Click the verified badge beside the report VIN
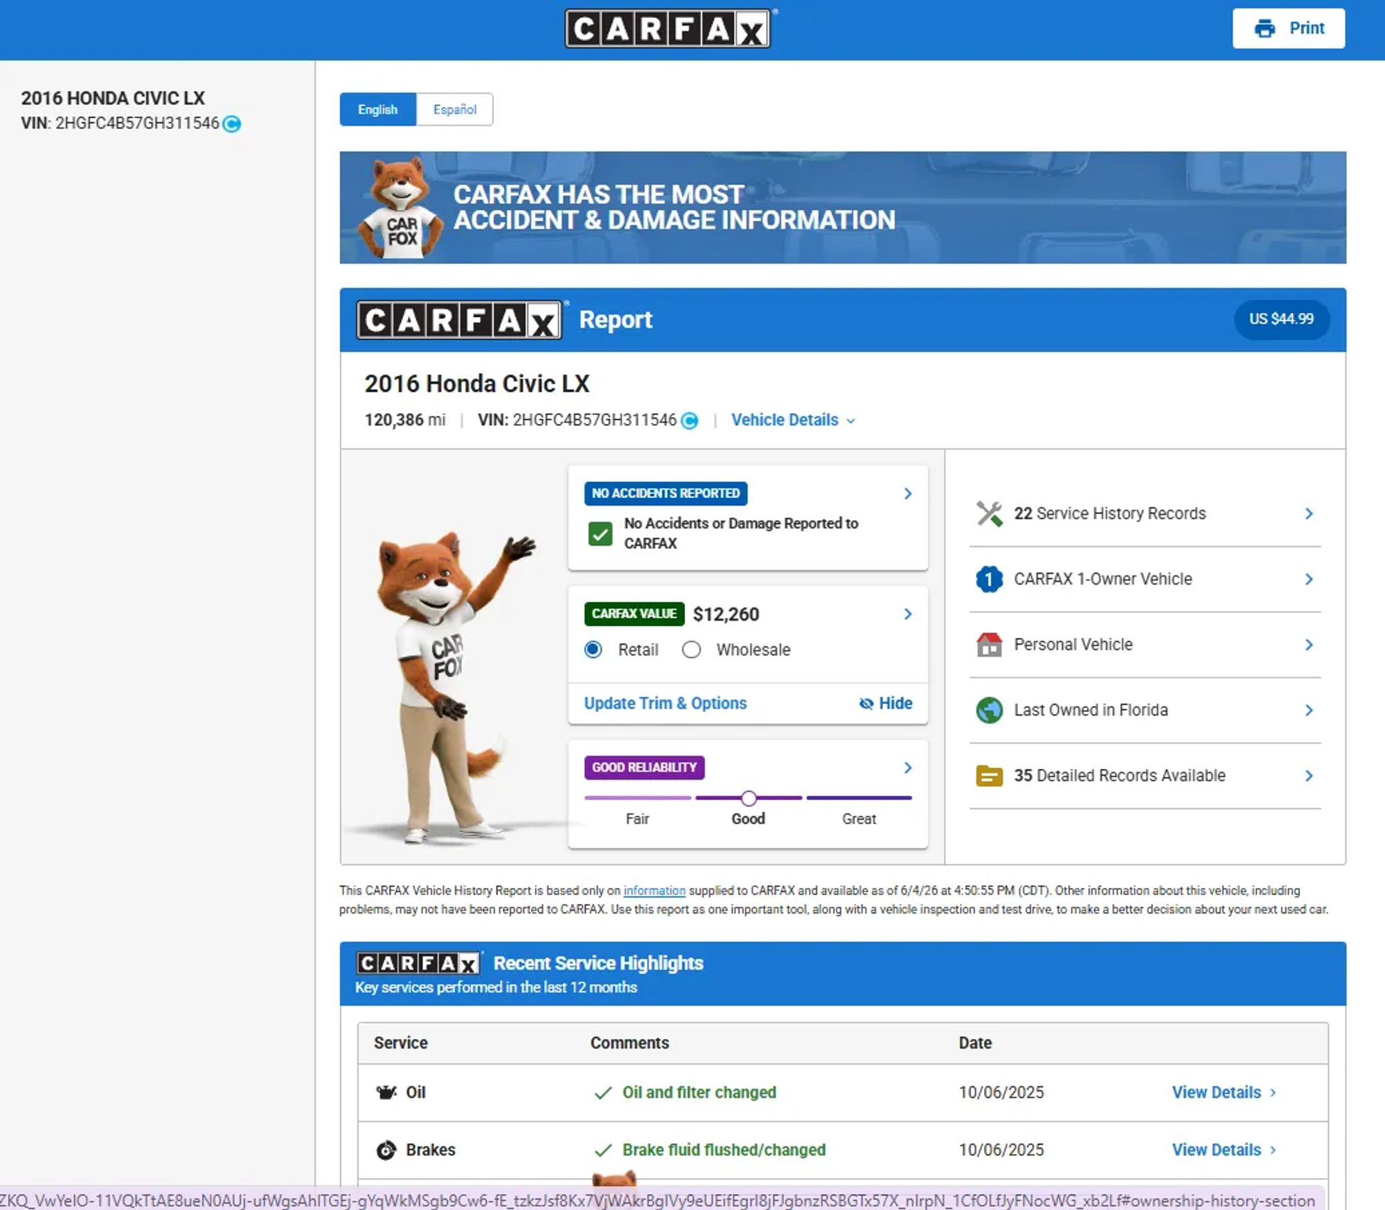 click(x=690, y=420)
